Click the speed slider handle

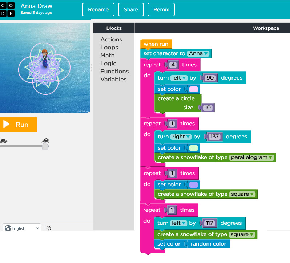point(45,146)
